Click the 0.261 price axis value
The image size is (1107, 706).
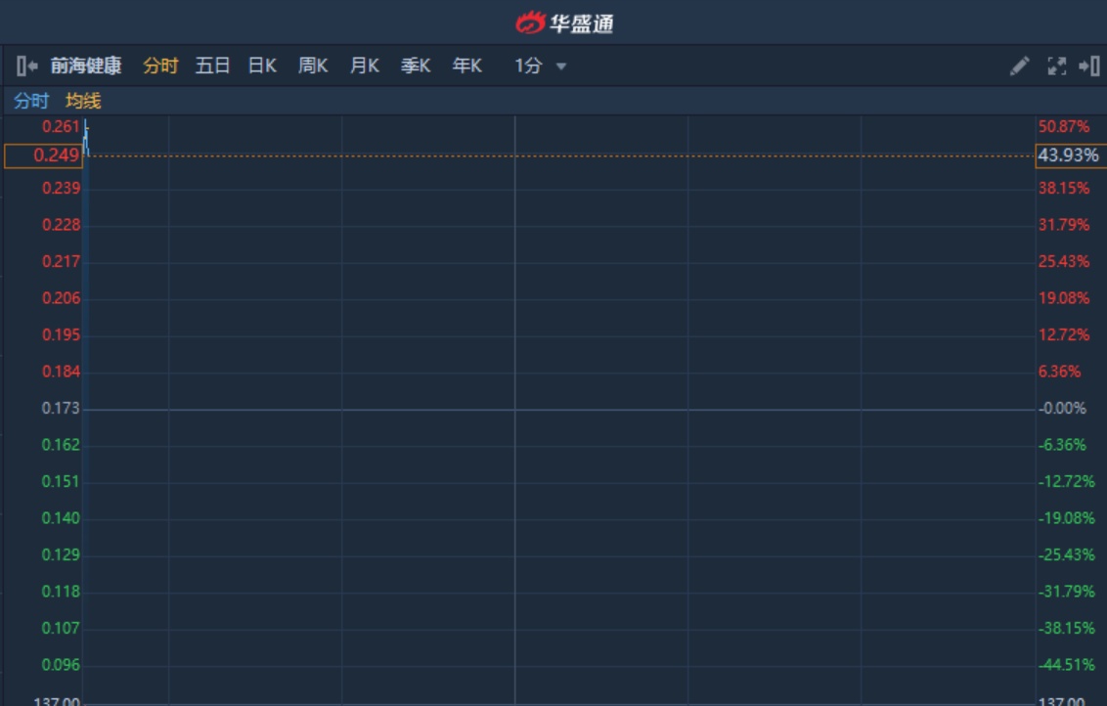(x=62, y=126)
